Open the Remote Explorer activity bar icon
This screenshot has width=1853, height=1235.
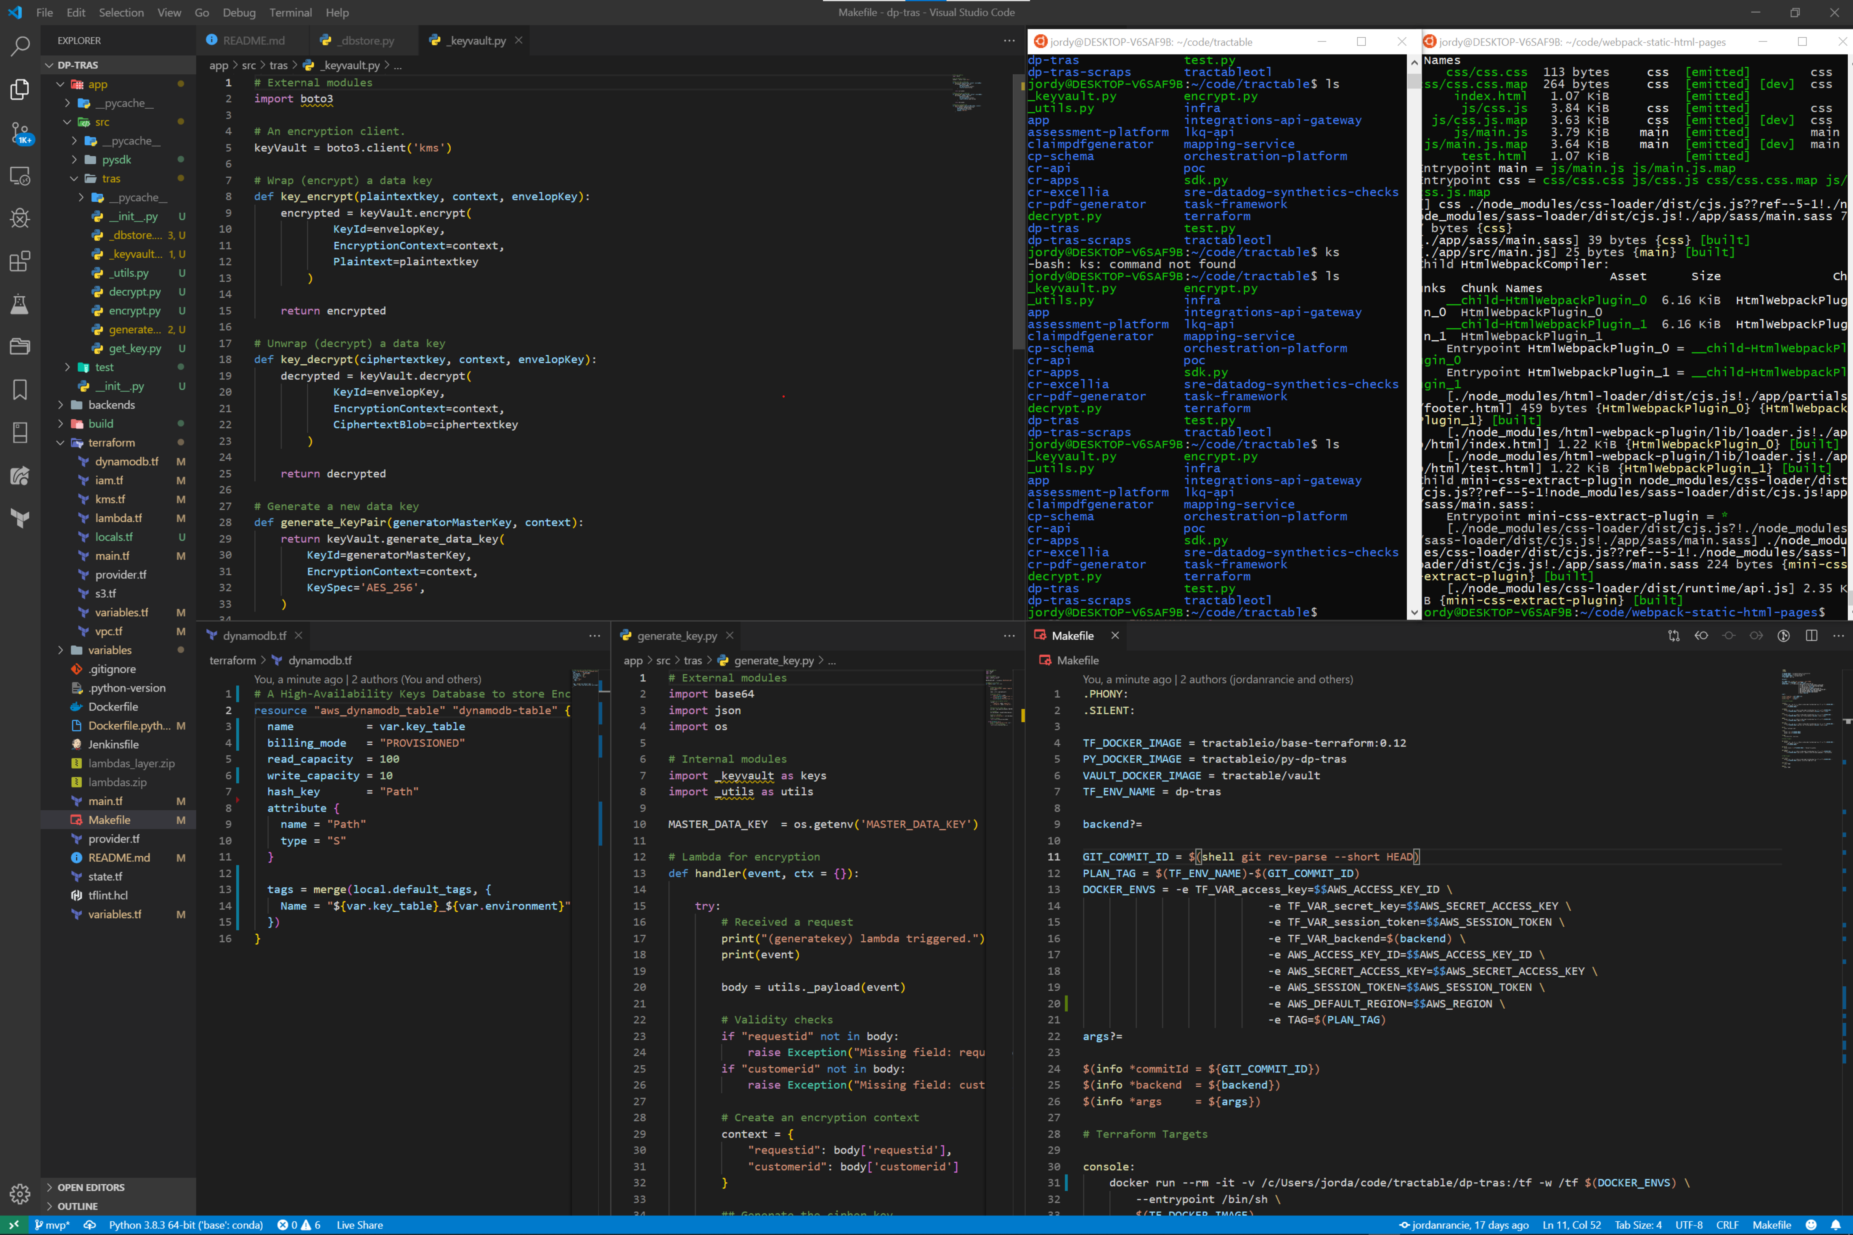(x=20, y=176)
